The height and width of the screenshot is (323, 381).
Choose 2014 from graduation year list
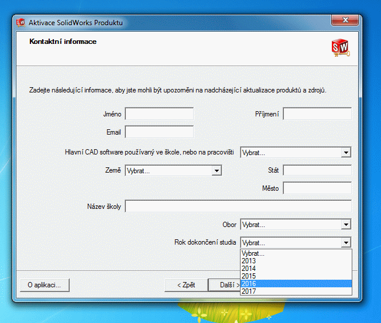pos(296,269)
